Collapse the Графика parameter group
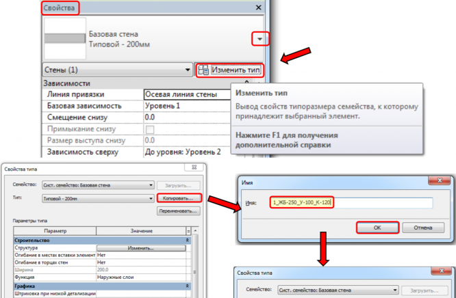The width and height of the screenshot is (456, 298). [188, 286]
